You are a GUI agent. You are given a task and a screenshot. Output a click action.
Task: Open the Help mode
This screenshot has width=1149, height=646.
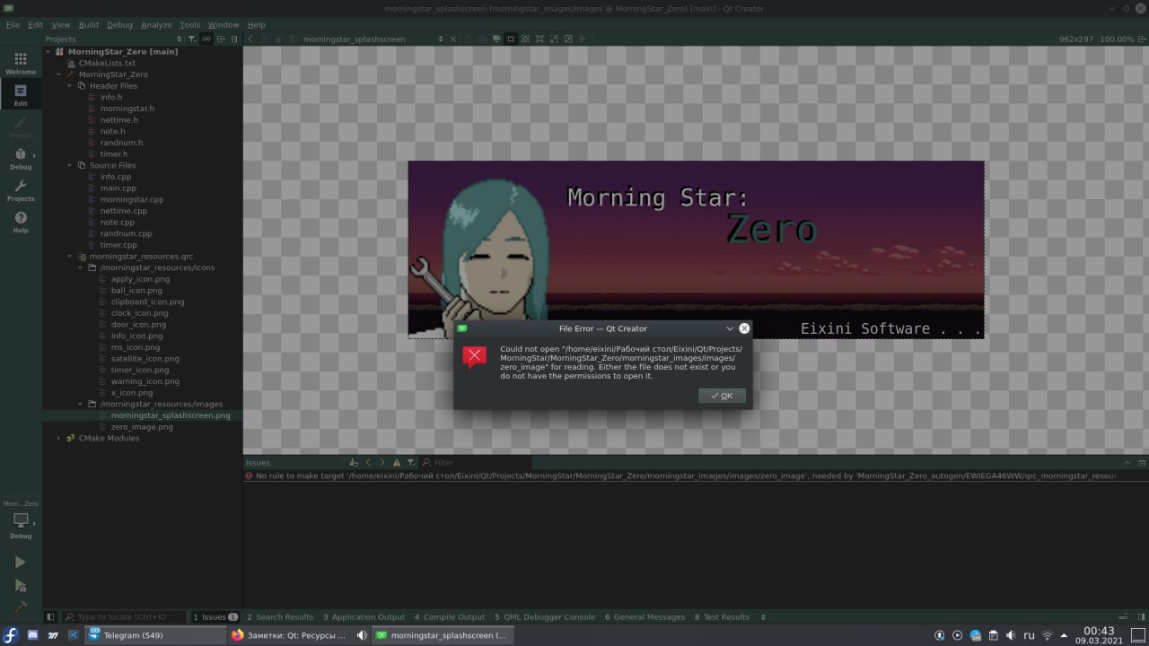tap(21, 222)
